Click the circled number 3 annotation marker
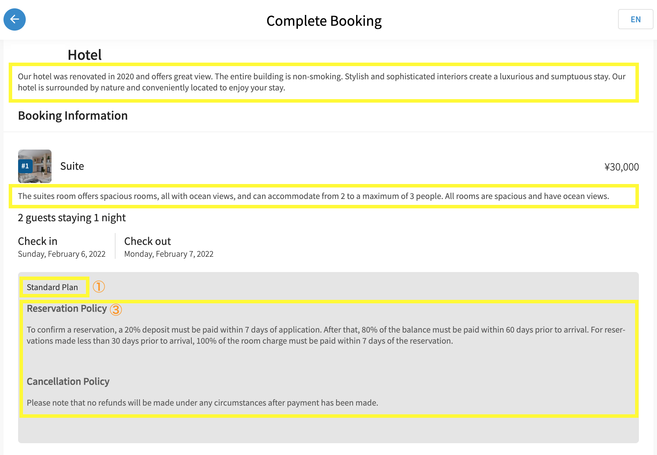Viewport: 657px width, 455px height. click(x=116, y=309)
